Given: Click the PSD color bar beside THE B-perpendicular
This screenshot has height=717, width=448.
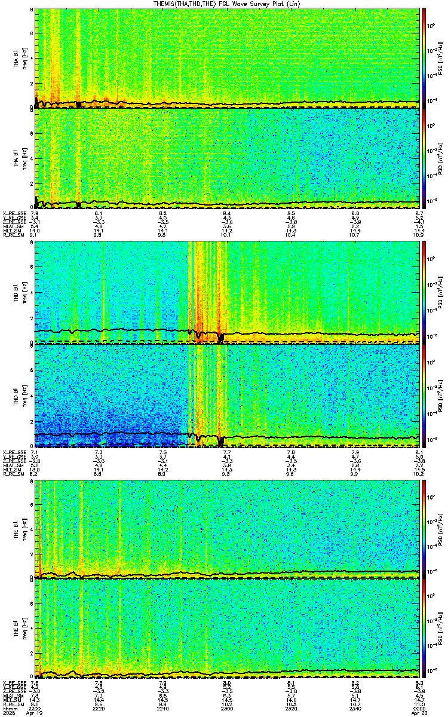Looking at the screenshot, I should coord(425,529).
